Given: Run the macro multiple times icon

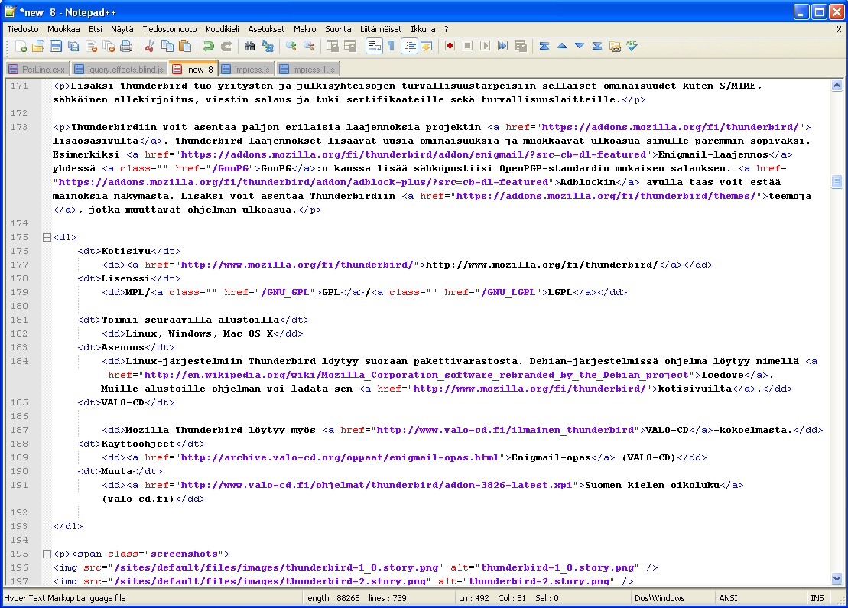Looking at the screenshot, I should 503,47.
